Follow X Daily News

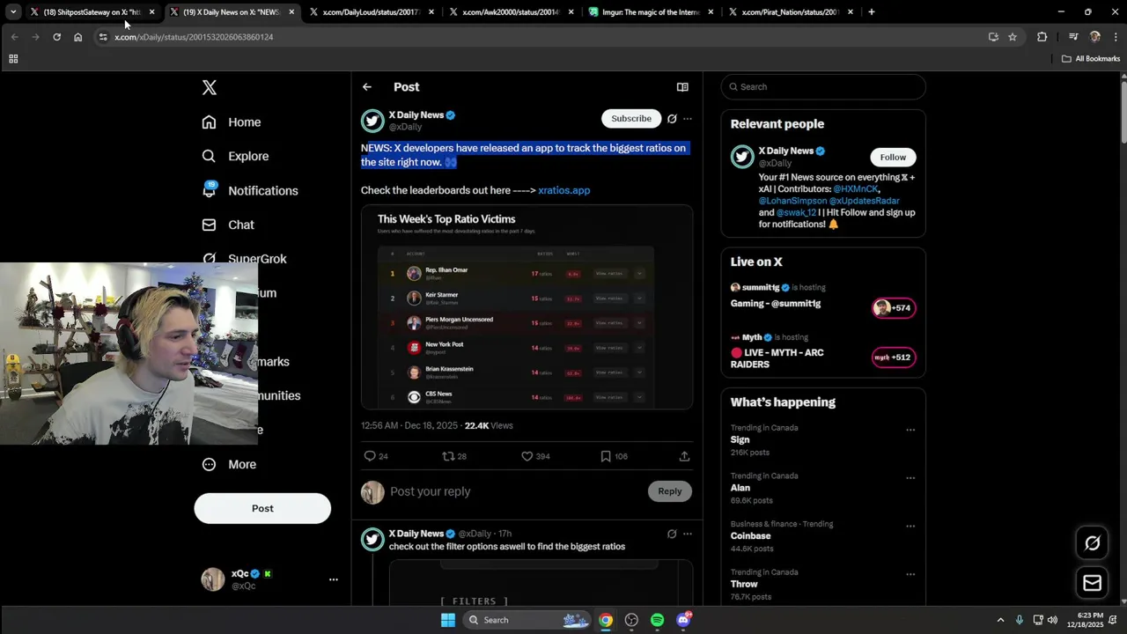(x=893, y=158)
